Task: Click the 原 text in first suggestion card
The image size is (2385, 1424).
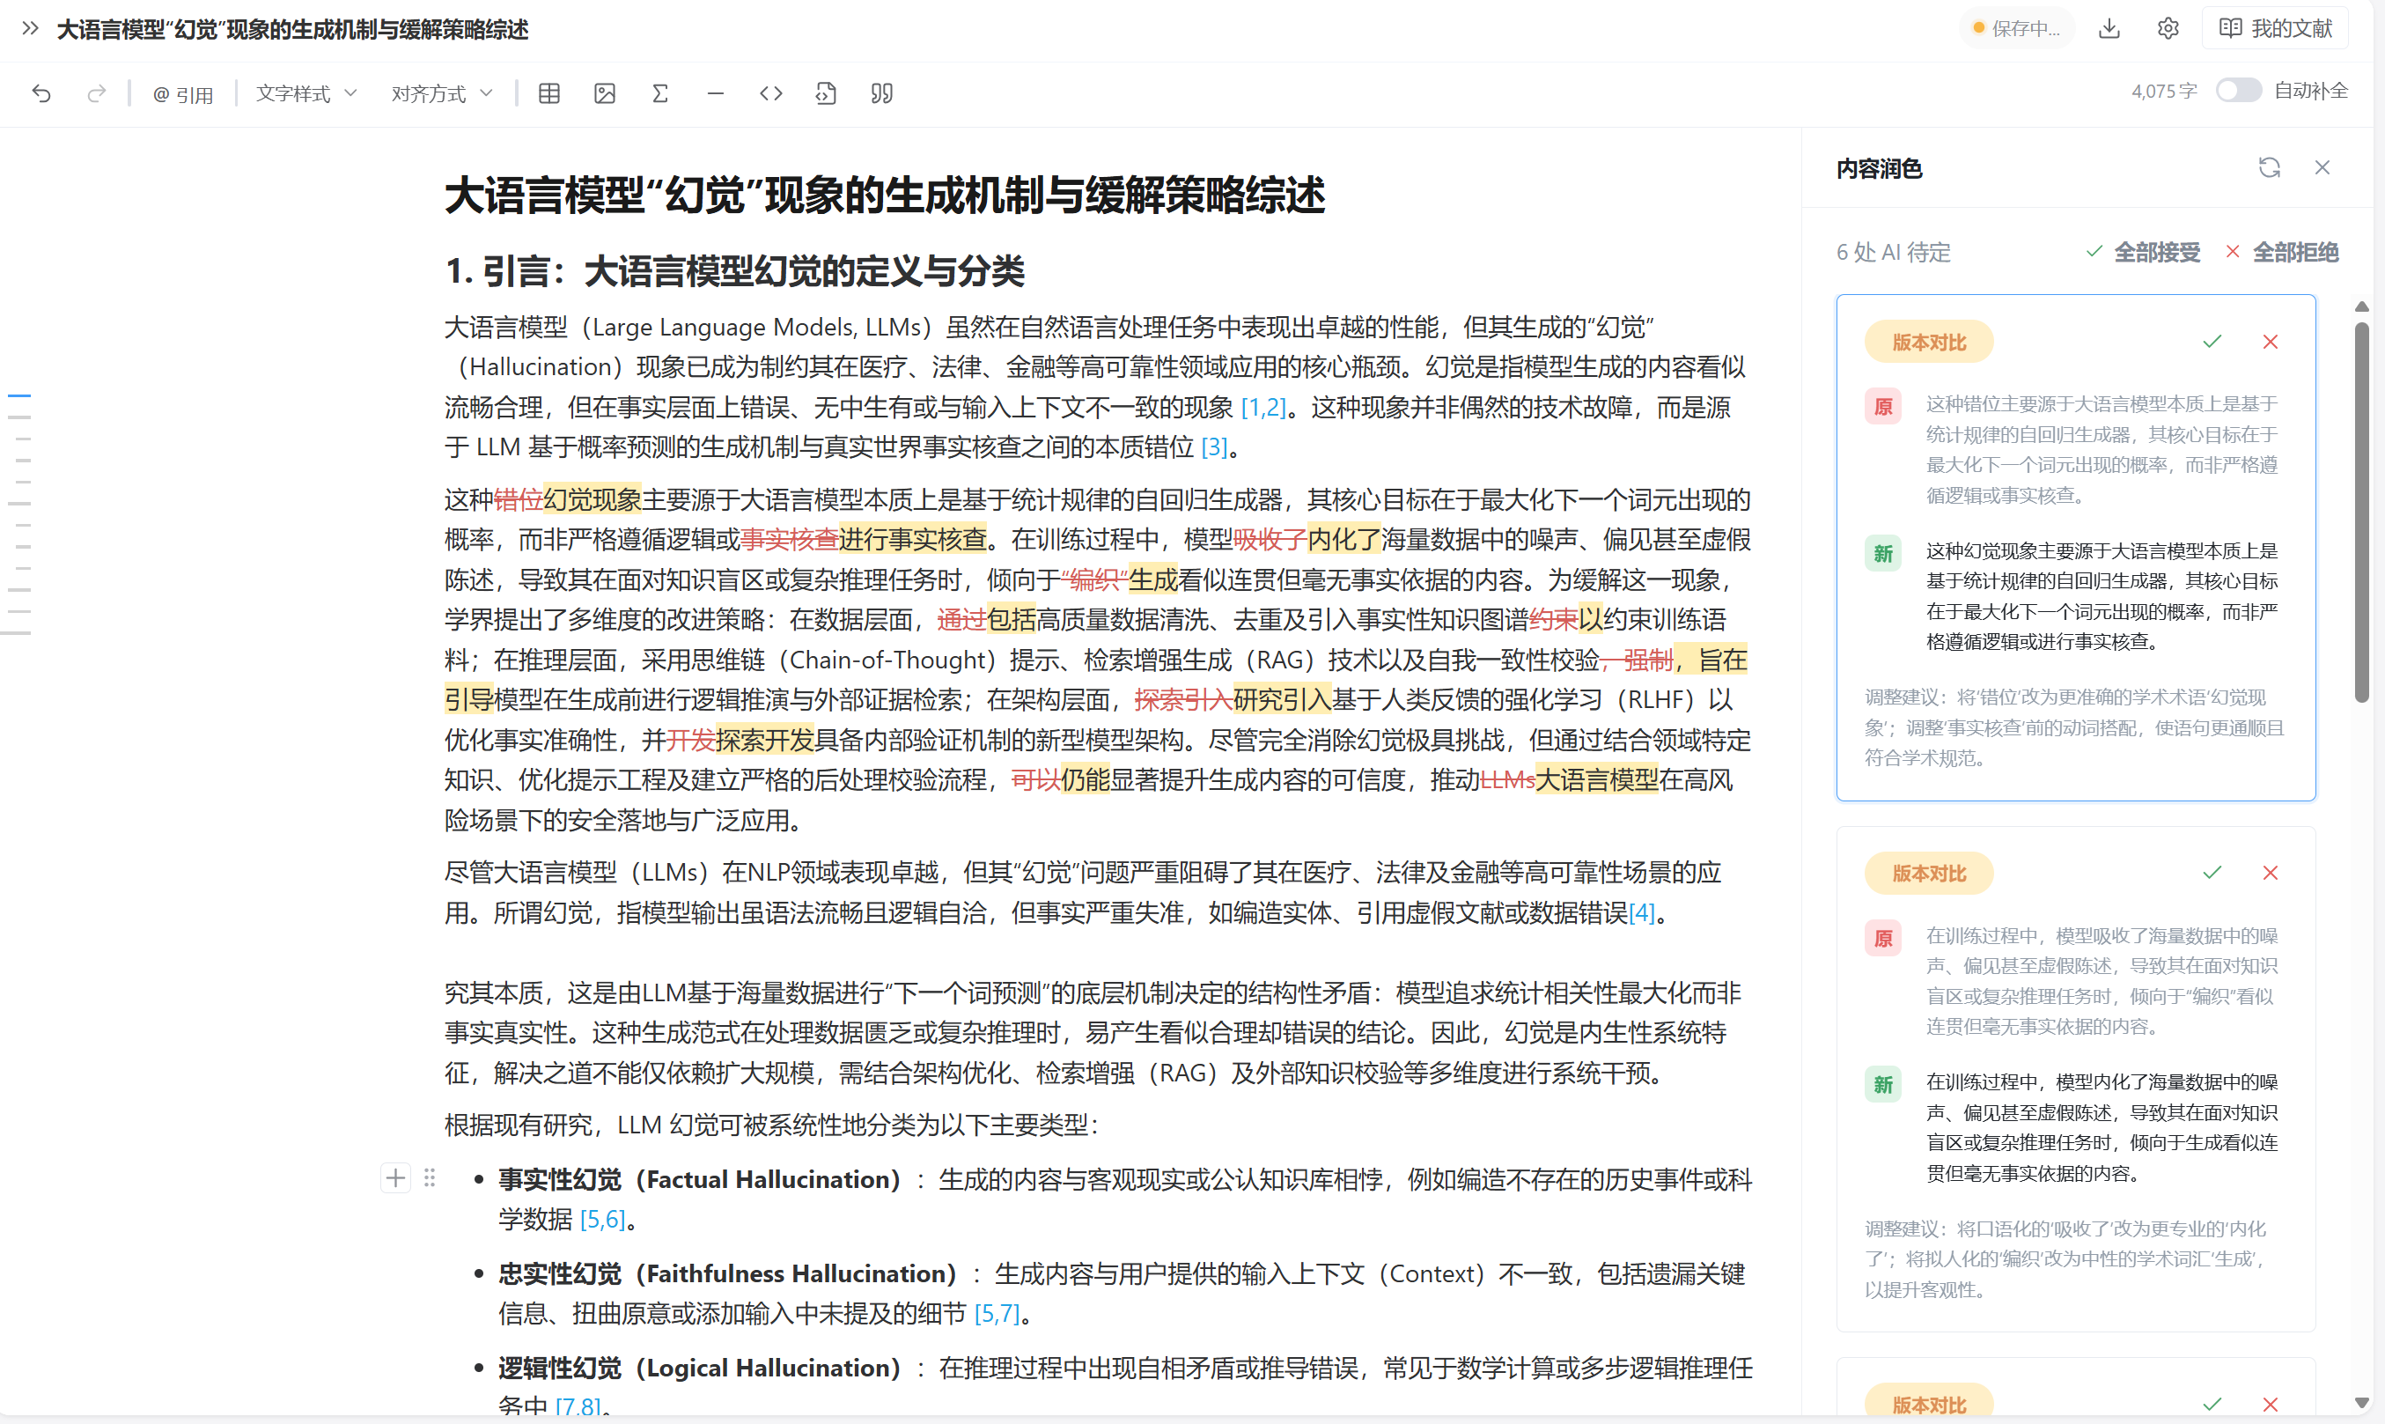Action: pos(2102,449)
